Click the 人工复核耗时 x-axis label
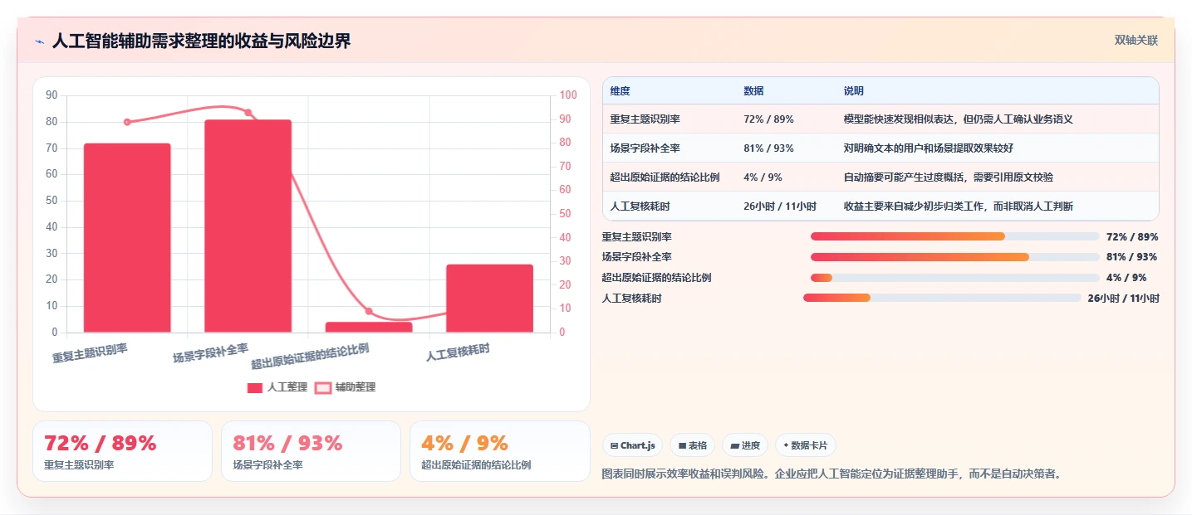 coord(458,352)
